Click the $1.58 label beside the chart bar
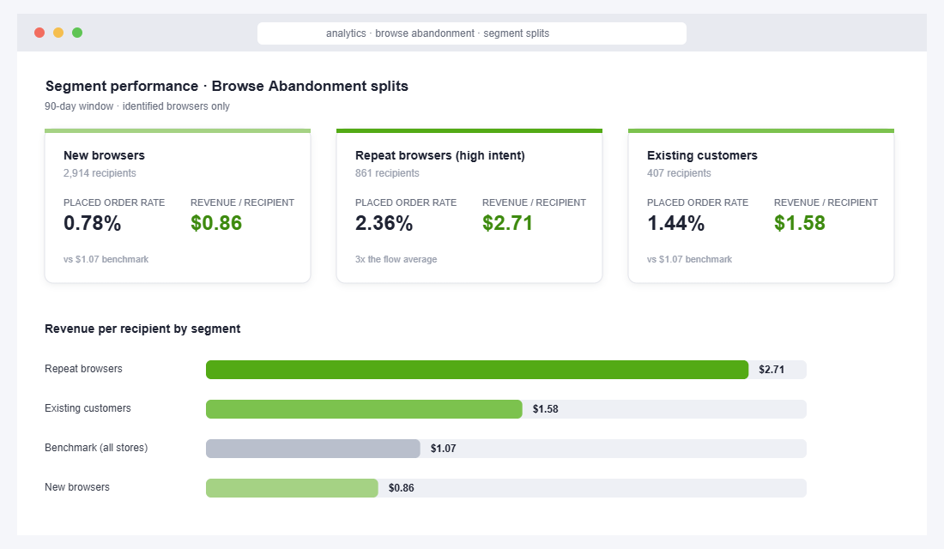 [x=546, y=409]
